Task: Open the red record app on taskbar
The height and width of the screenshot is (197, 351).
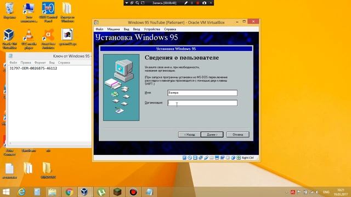Action: [133, 192]
